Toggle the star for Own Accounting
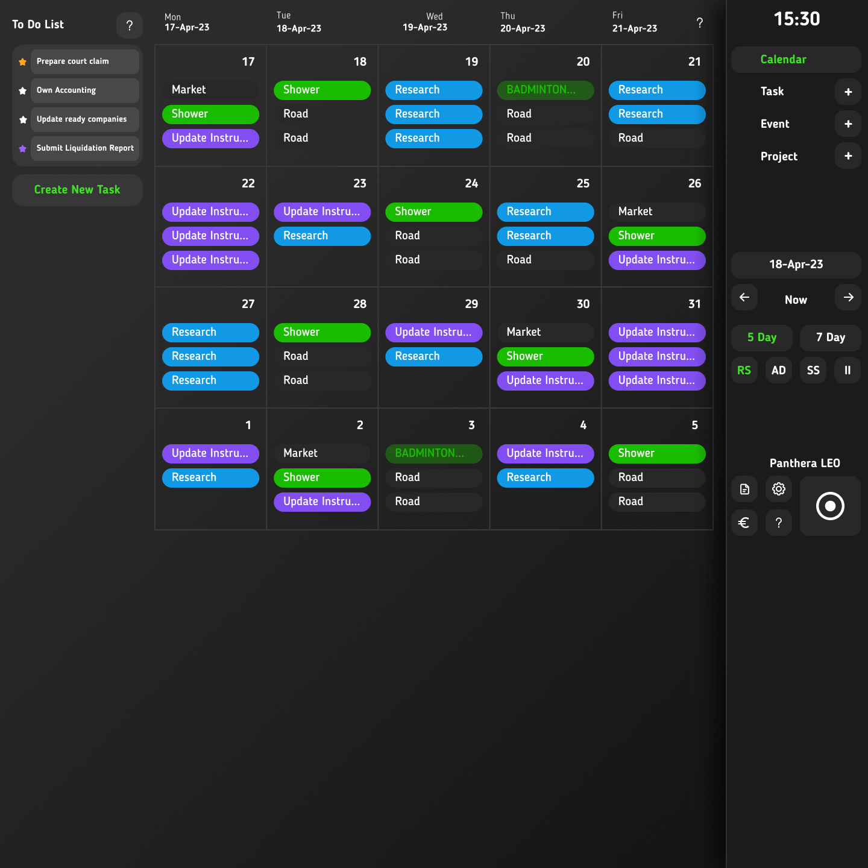 [x=23, y=91]
